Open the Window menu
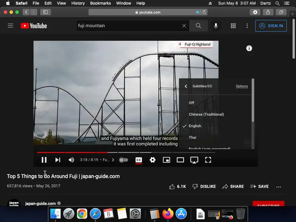The image size is (296, 222). coord(123,3)
